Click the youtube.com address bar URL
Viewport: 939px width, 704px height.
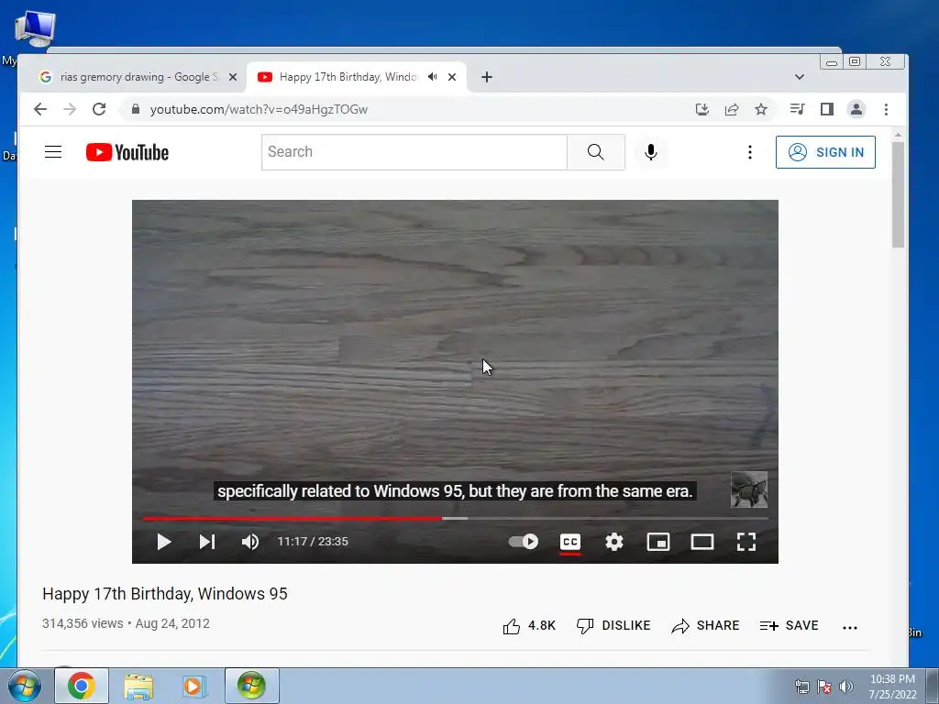[259, 110]
